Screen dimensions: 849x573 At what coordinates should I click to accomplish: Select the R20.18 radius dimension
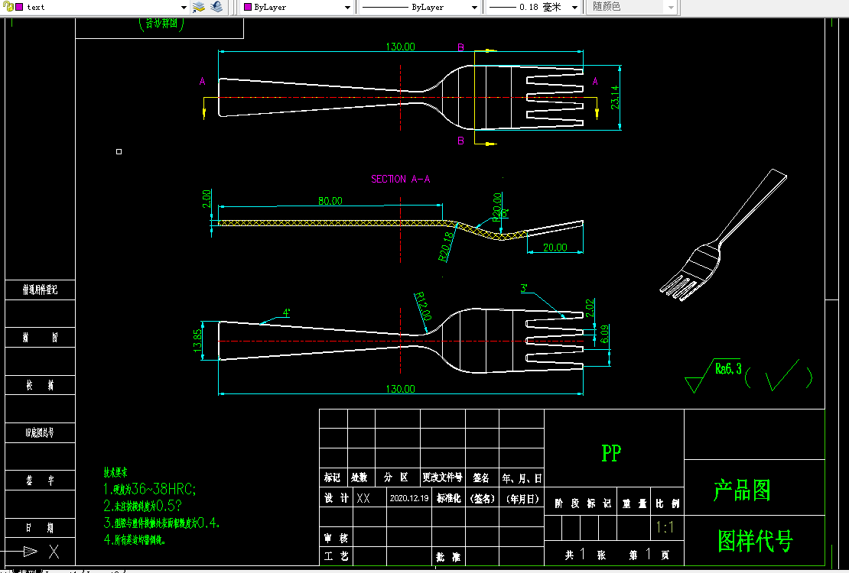pos(446,247)
